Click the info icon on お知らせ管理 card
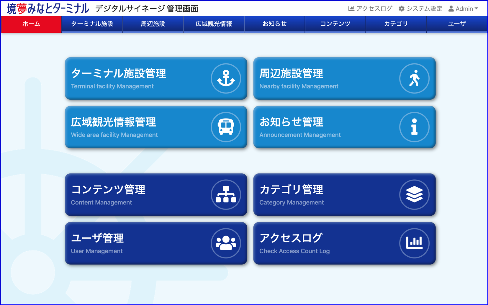Screen dimensions: 488x305 pyautogui.click(x=414, y=127)
